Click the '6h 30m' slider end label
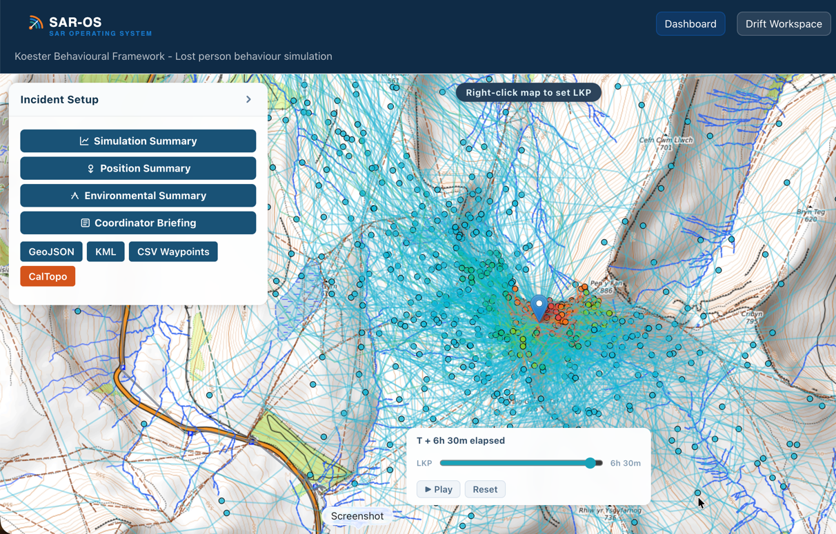Viewport: 836px width, 534px height. tap(626, 463)
